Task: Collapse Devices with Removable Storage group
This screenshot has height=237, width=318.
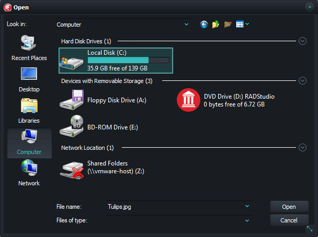Action: [302, 80]
